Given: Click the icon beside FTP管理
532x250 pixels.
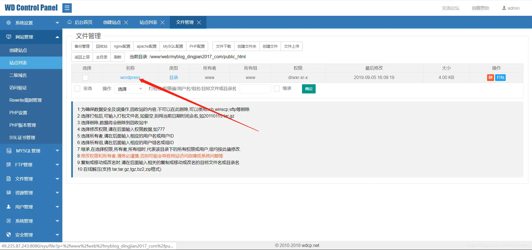Looking at the screenshot, I should [x=9, y=165].
